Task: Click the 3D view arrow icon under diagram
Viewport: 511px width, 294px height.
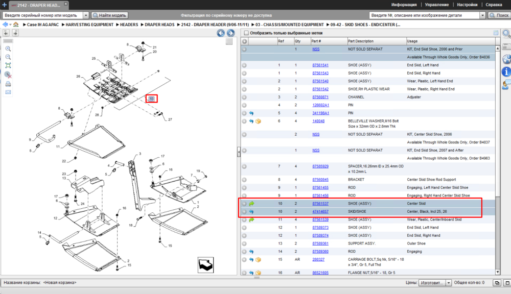Action: (205, 265)
